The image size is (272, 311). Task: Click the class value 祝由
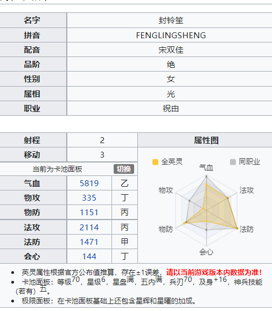click(171, 109)
